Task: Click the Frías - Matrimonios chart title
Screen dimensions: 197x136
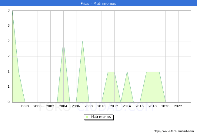Action: coord(98,3)
